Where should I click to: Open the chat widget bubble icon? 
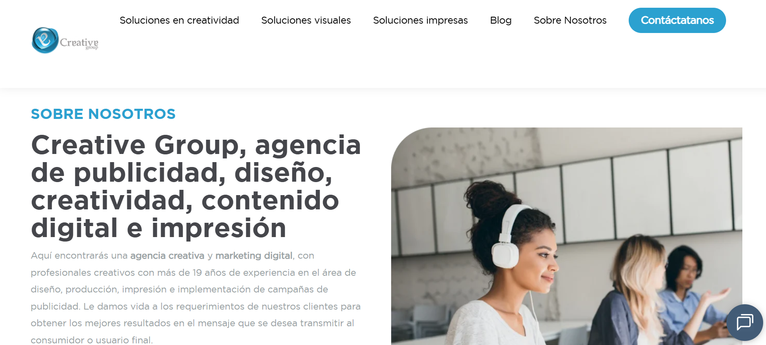click(x=745, y=323)
